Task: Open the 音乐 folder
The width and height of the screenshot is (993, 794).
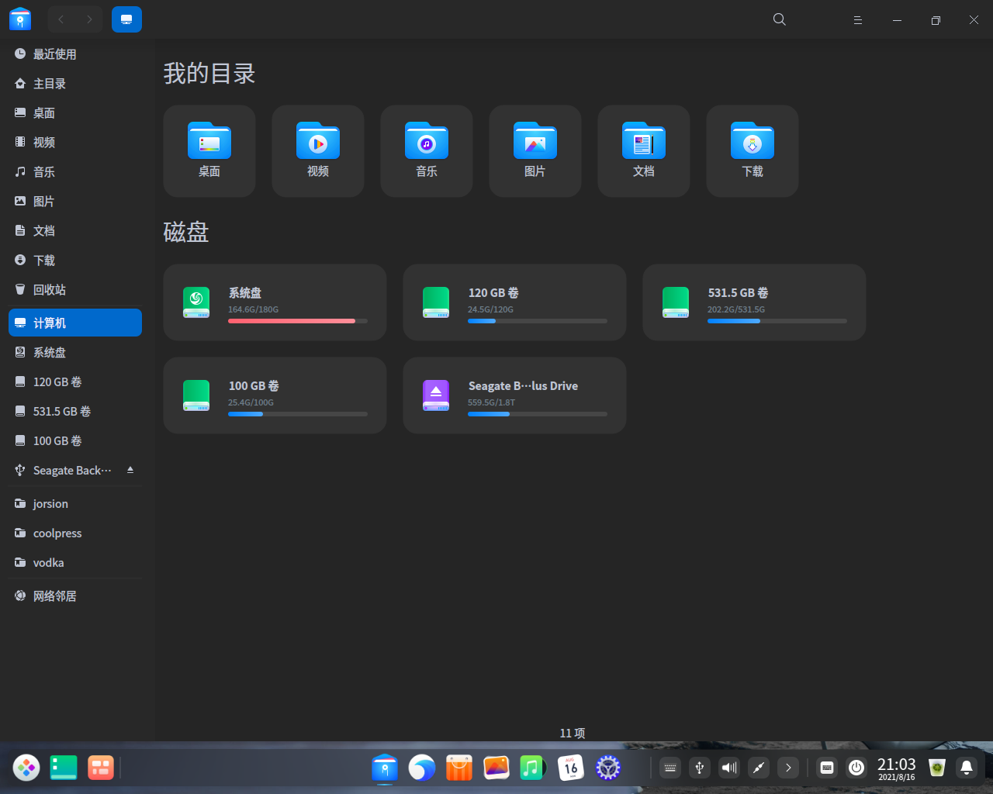Action: click(x=427, y=150)
